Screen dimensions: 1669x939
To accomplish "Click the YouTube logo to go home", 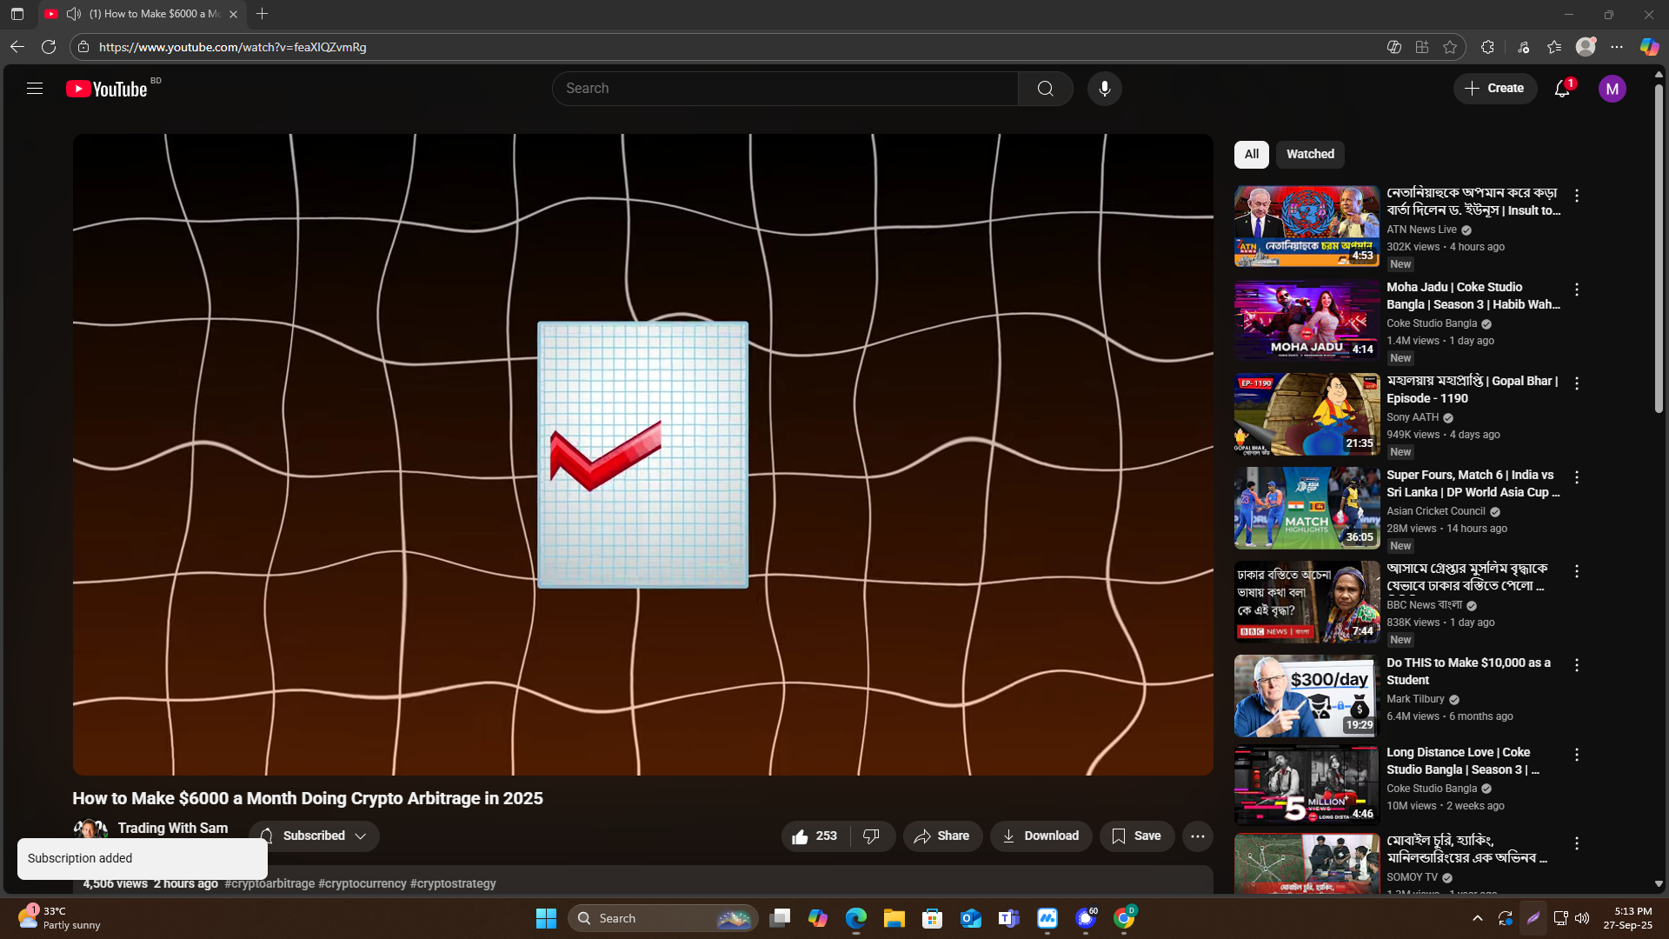I will click(107, 89).
